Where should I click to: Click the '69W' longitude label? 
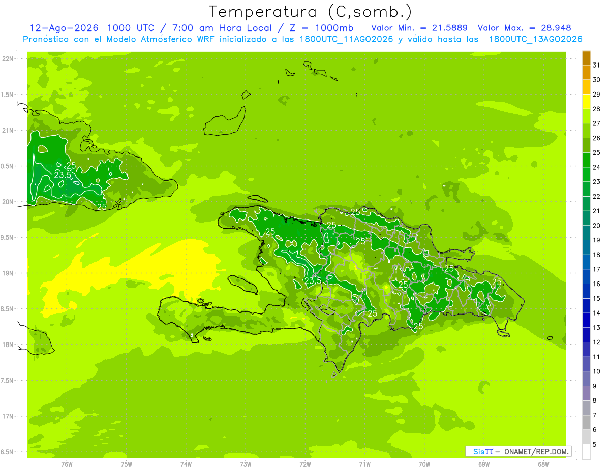(x=484, y=464)
